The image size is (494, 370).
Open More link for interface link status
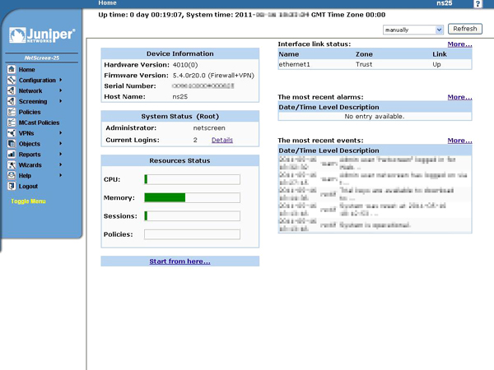click(x=459, y=44)
